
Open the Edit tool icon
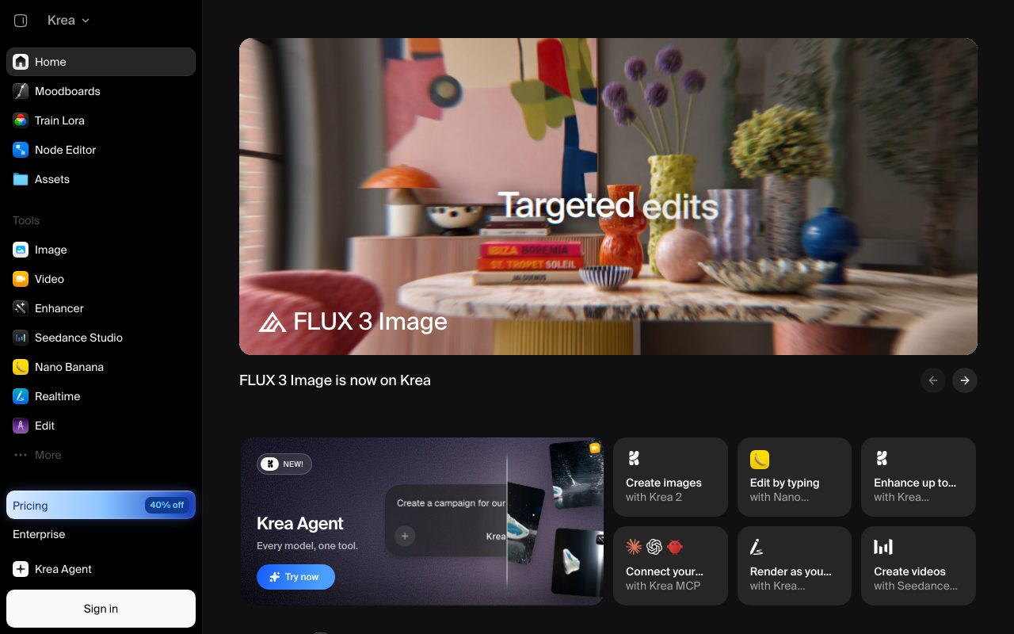point(21,426)
